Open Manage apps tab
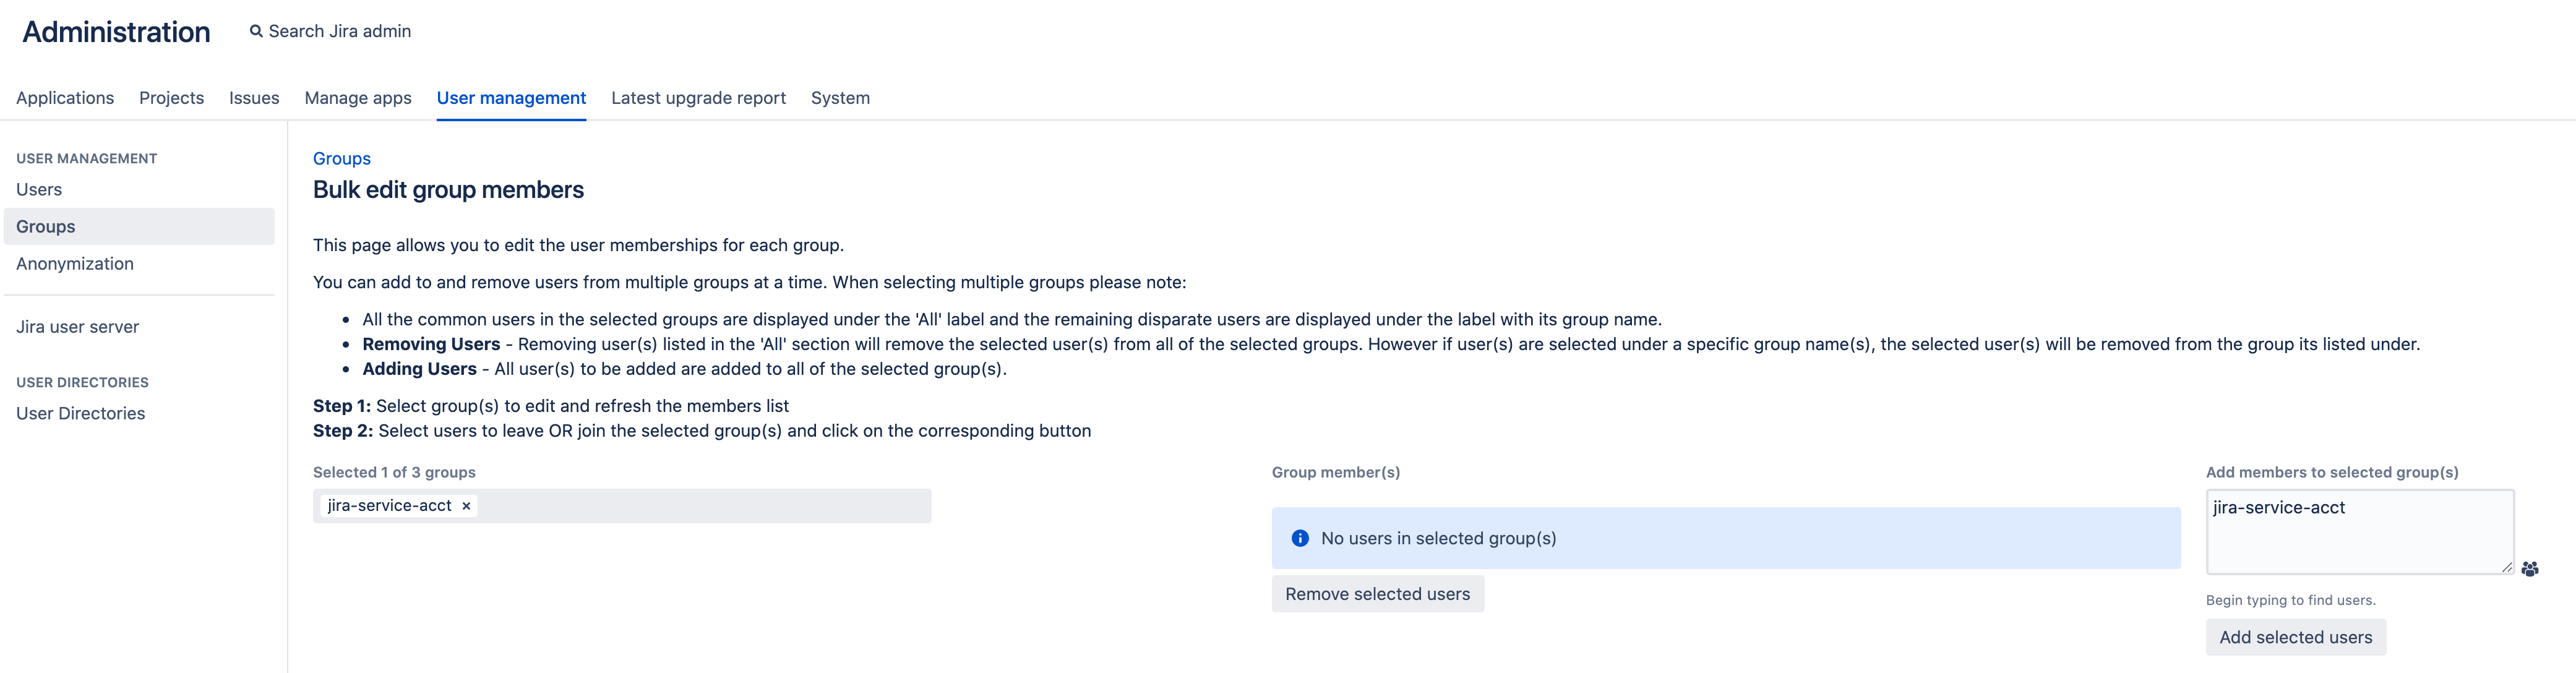The image size is (2576, 673). 358,98
